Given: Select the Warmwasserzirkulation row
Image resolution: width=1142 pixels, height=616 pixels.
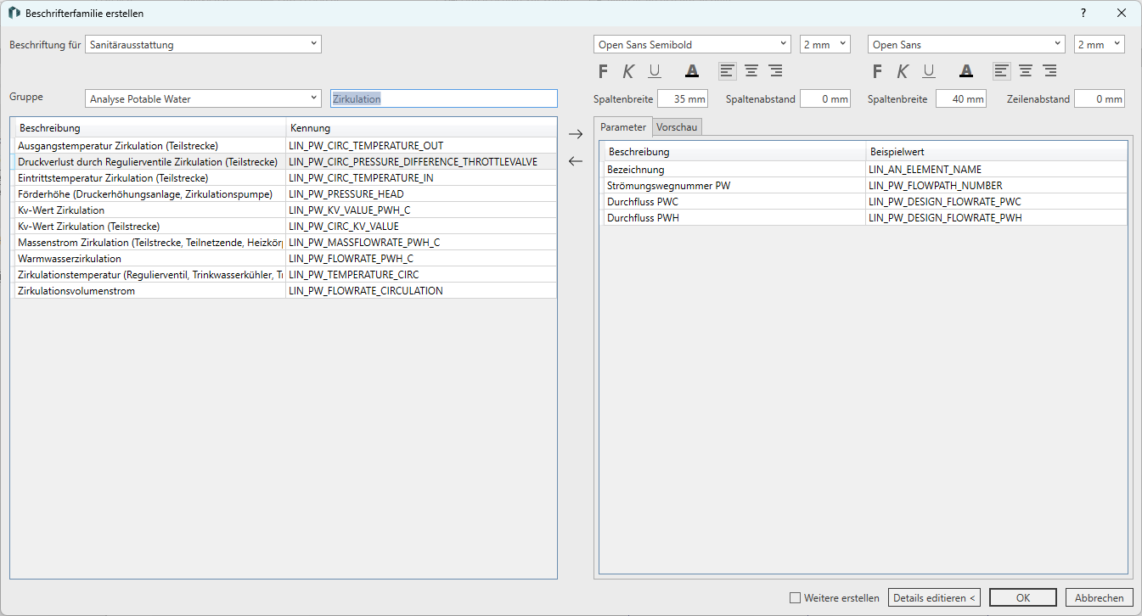Looking at the screenshot, I should point(149,259).
